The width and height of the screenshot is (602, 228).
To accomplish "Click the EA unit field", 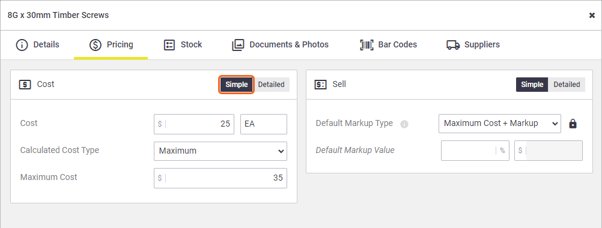I will click(x=263, y=124).
